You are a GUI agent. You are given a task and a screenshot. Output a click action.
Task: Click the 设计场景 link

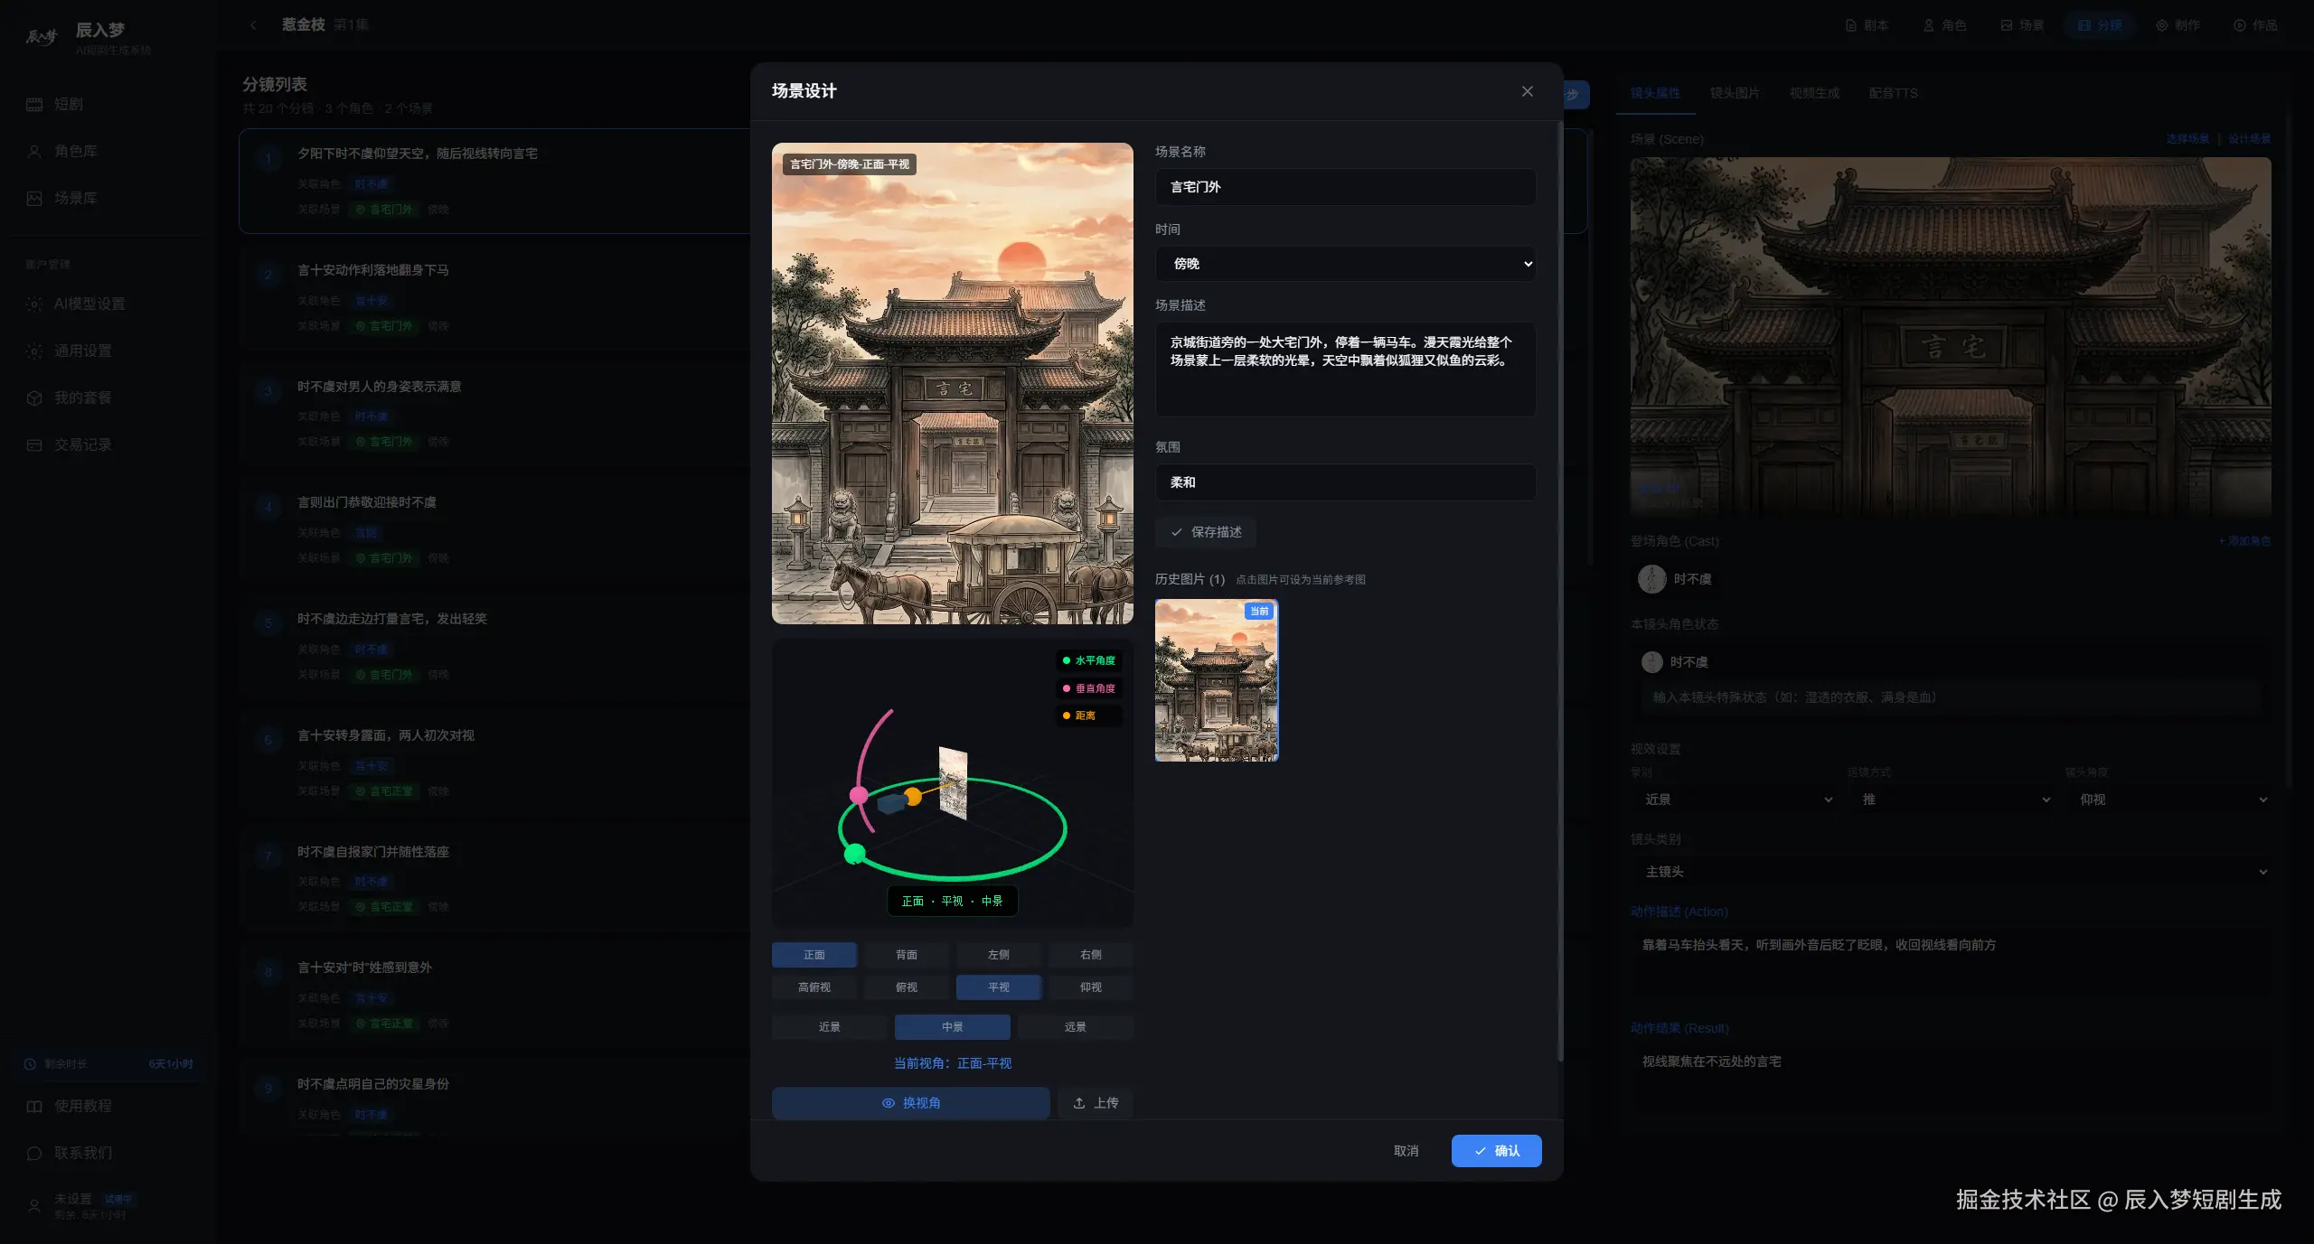coord(2250,139)
